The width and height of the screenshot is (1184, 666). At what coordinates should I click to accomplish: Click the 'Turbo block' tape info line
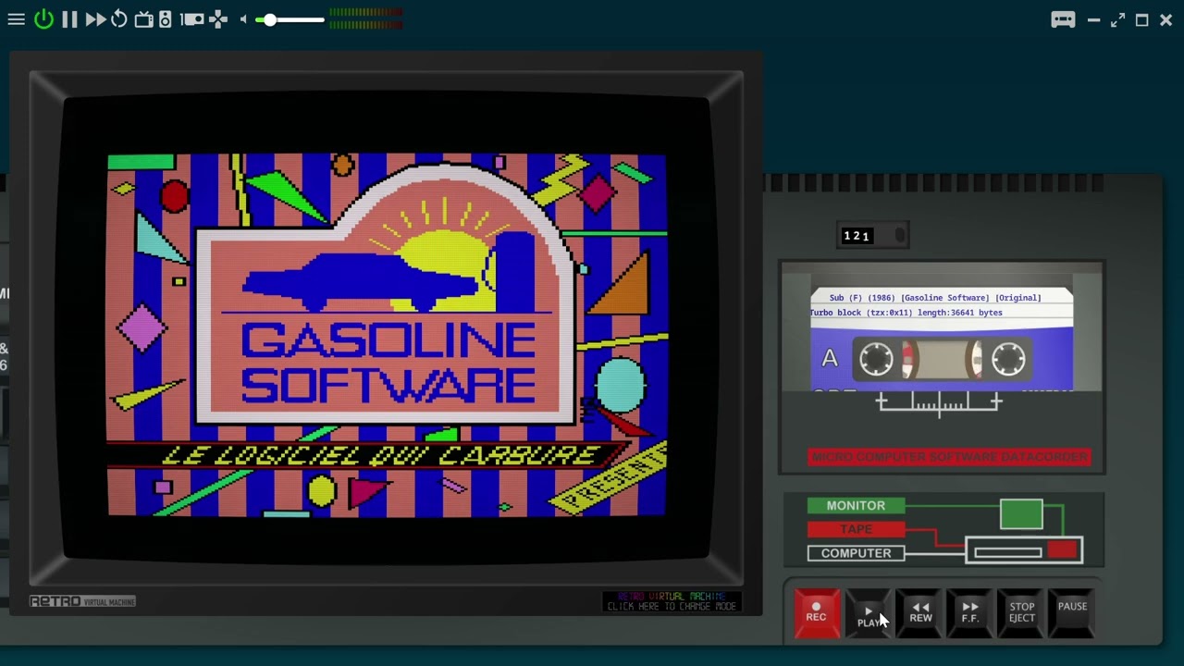coord(906,313)
